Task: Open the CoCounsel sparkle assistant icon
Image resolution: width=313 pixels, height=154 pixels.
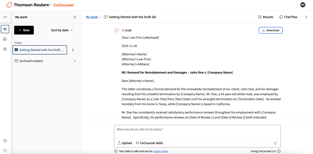Action: (5, 29)
